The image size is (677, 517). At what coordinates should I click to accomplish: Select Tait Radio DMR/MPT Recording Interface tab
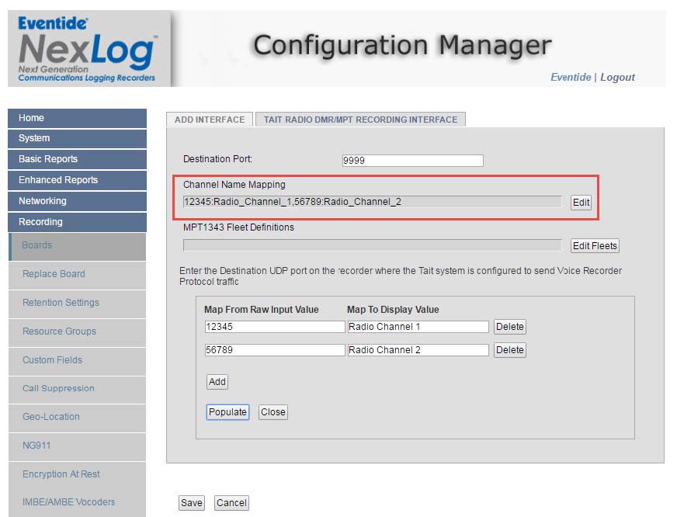click(360, 120)
